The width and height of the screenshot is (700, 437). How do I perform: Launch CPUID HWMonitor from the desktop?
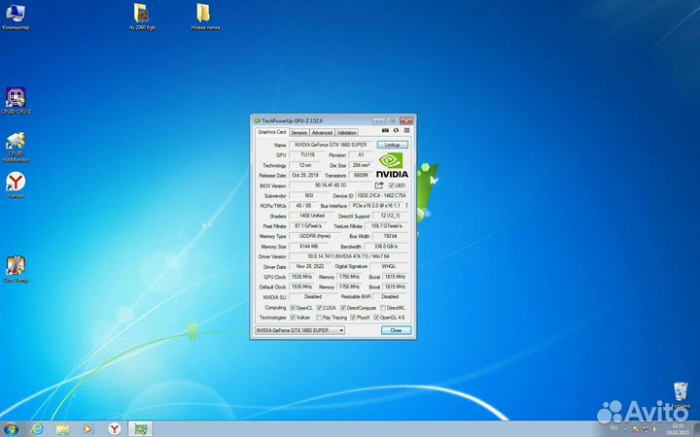pyautogui.click(x=16, y=147)
